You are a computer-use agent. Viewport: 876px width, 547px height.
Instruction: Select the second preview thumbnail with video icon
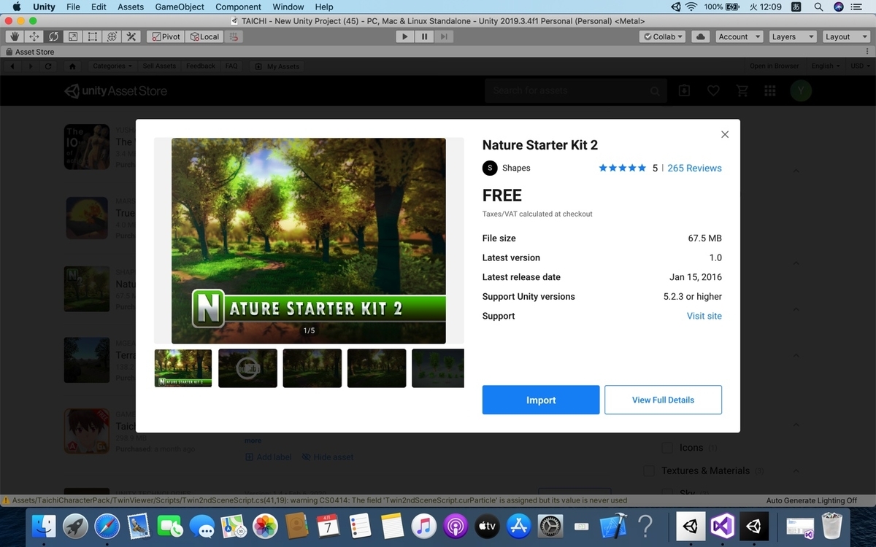coord(247,368)
